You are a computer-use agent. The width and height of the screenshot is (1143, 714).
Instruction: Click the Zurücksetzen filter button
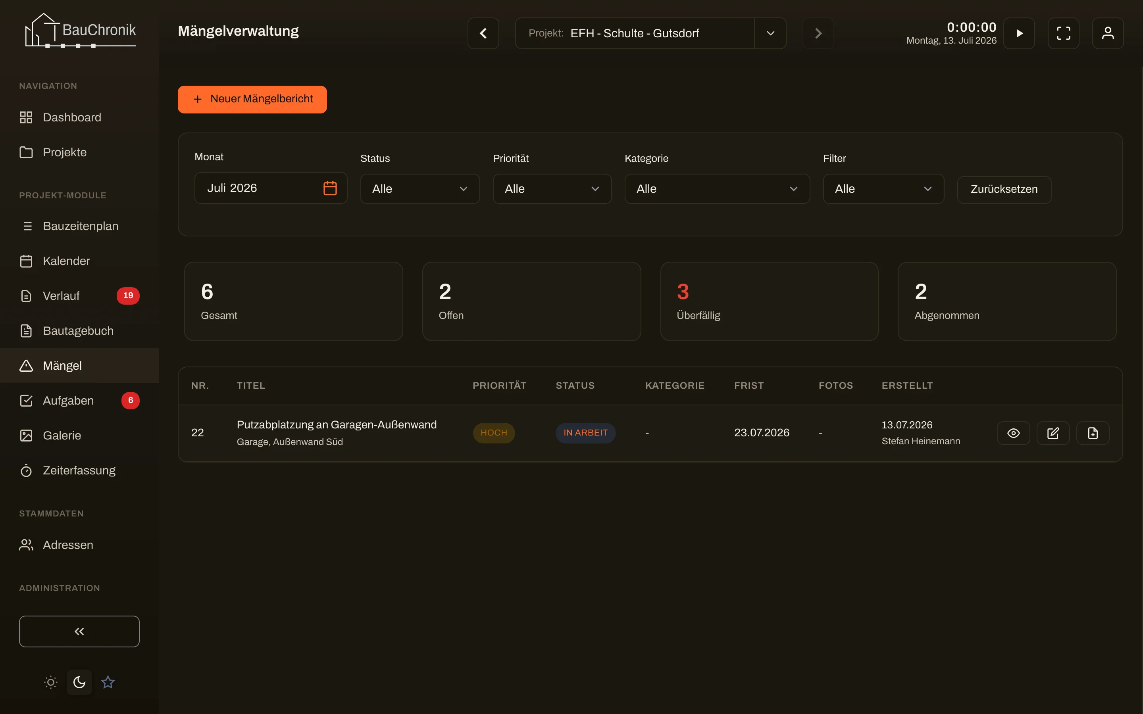[x=1004, y=189]
